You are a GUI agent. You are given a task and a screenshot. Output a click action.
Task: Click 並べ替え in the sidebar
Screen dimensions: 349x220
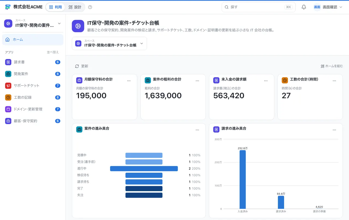53,52
